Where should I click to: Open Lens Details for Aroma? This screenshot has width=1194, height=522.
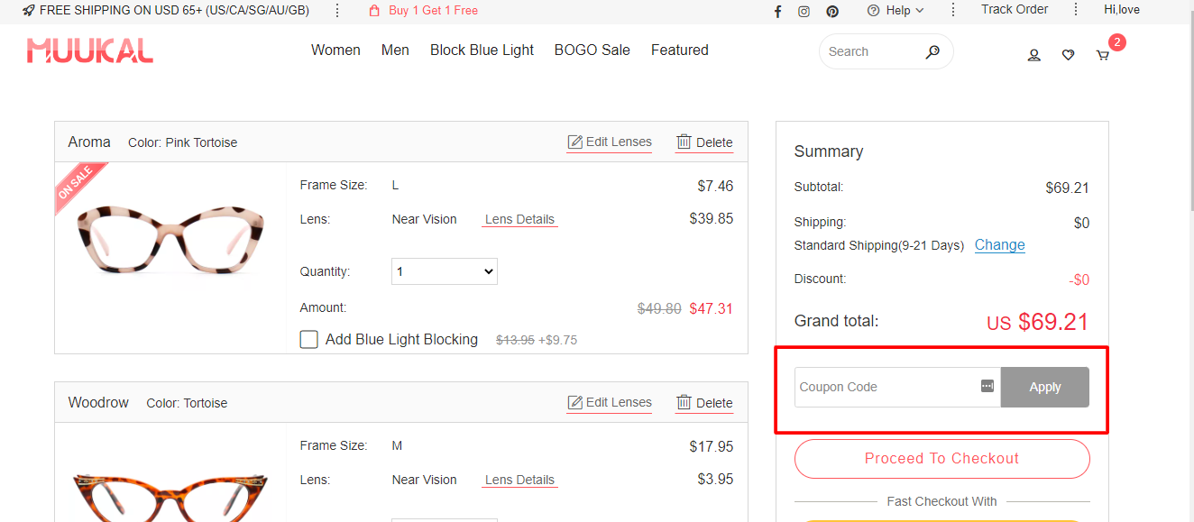pos(520,219)
